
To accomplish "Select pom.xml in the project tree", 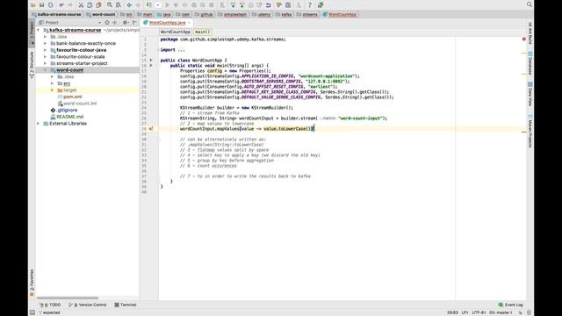I will (70, 97).
